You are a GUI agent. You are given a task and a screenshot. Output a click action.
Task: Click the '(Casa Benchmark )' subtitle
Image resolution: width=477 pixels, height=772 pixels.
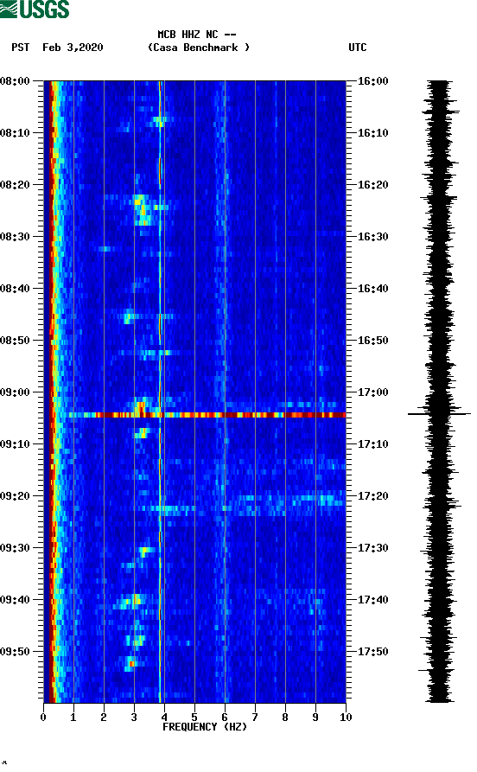pyautogui.click(x=199, y=48)
